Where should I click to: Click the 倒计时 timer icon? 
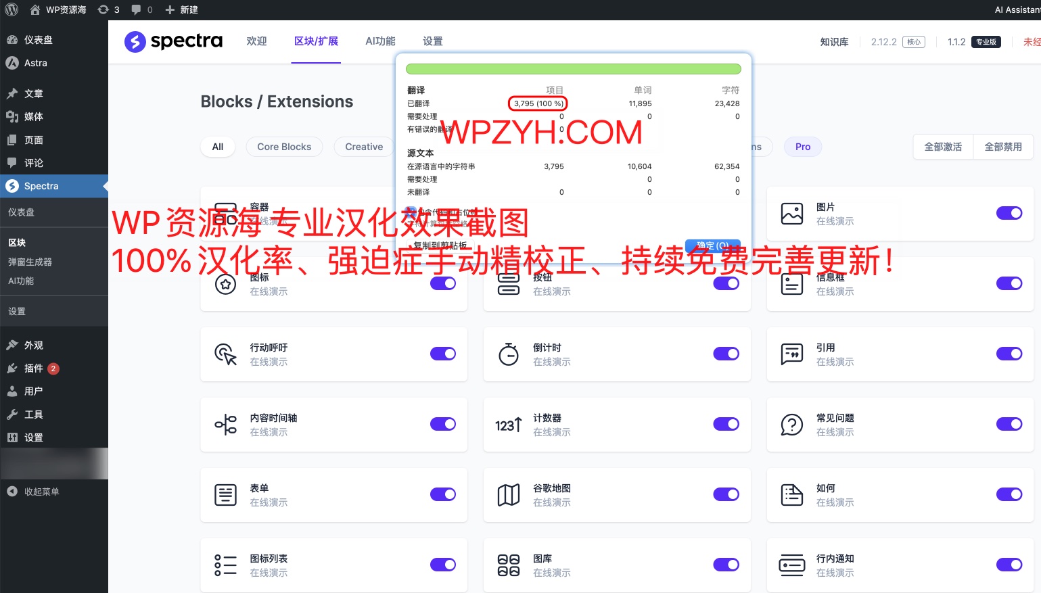[509, 354]
